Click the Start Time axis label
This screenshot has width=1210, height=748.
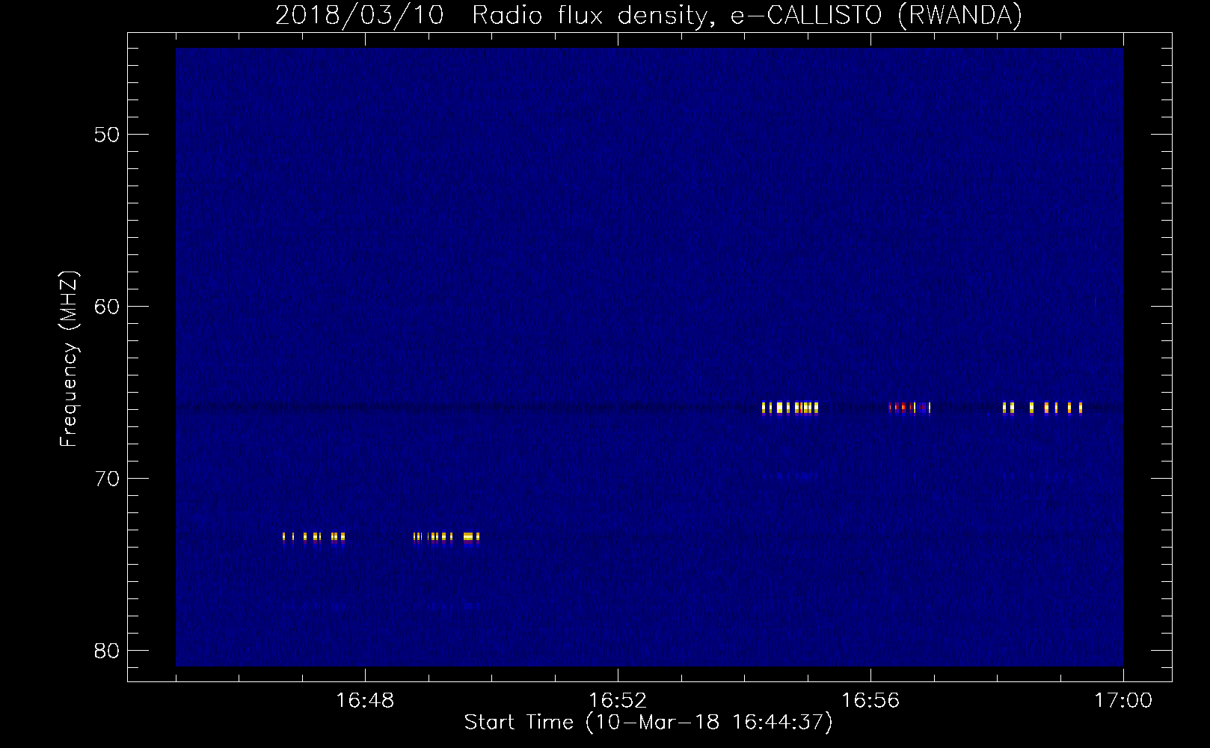(x=648, y=723)
